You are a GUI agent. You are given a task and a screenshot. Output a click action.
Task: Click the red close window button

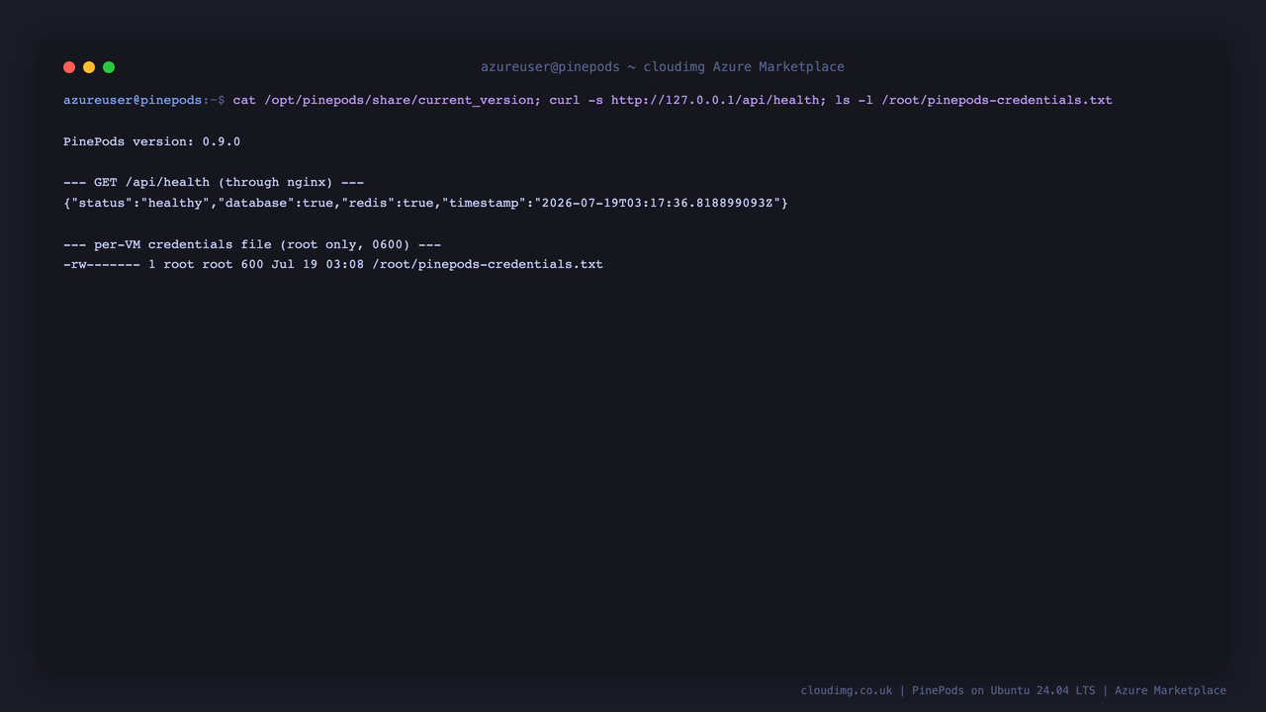click(69, 67)
